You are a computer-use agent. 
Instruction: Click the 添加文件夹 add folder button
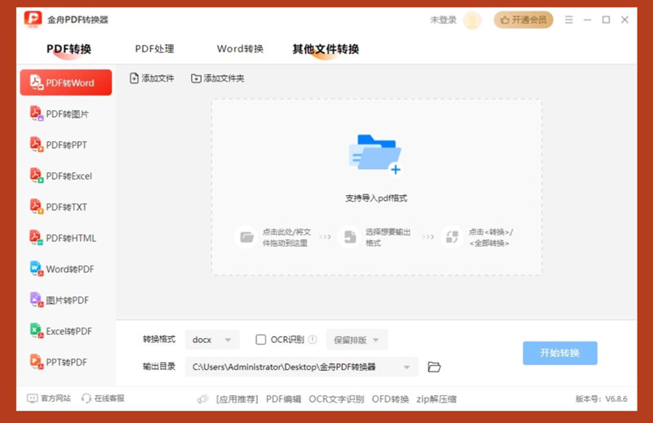coord(218,78)
